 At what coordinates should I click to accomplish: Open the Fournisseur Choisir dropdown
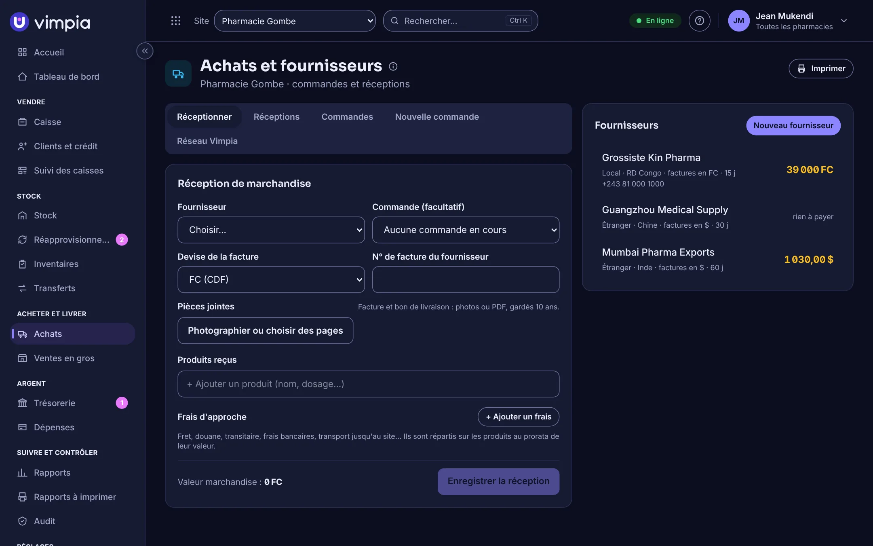pos(271,230)
